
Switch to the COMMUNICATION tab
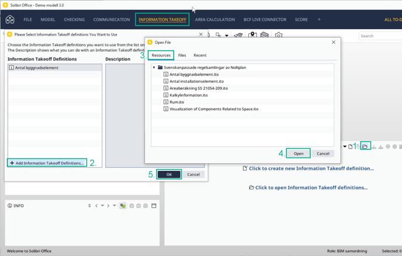point(112,19)
